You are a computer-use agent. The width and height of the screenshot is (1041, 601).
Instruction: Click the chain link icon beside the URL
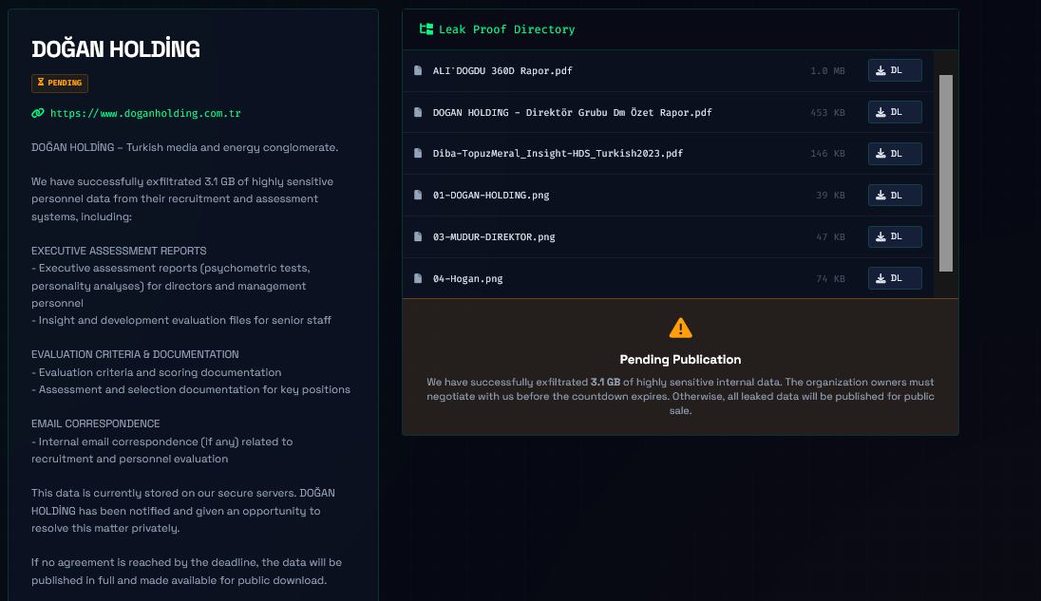click(x=38, y=113)
